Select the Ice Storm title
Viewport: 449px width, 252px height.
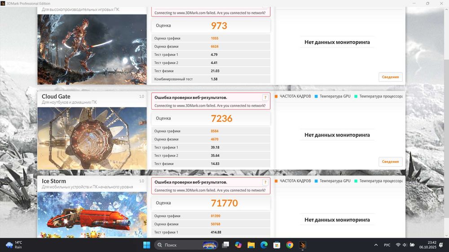coord(54,181)
